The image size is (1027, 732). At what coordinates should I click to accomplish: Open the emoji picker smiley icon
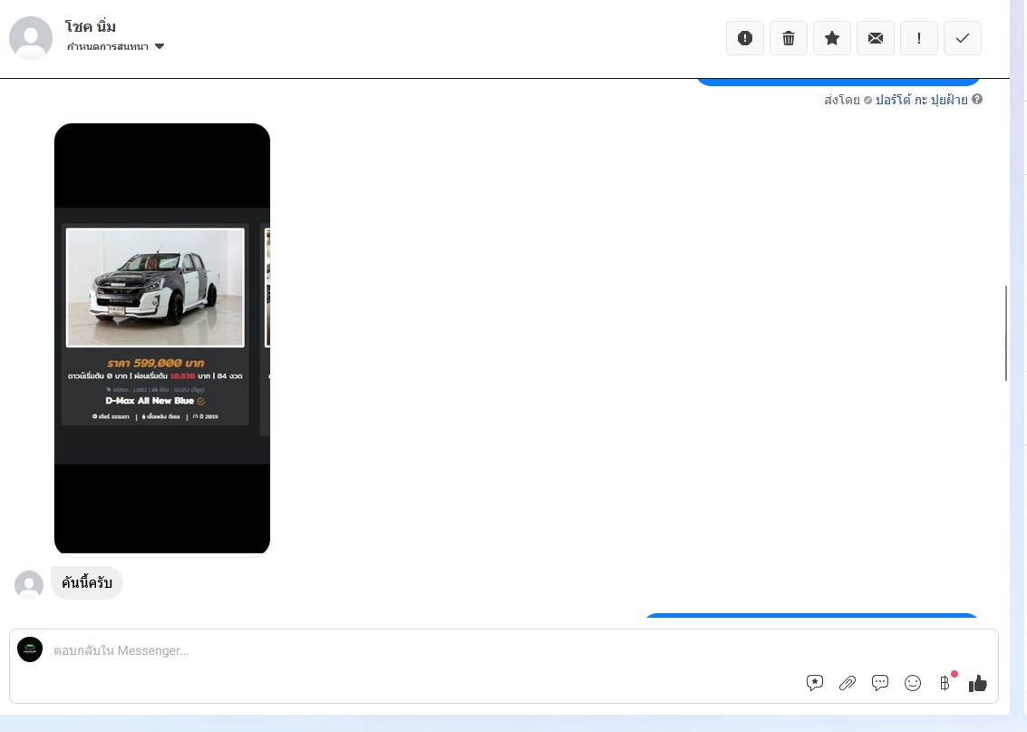coord(913,684)
